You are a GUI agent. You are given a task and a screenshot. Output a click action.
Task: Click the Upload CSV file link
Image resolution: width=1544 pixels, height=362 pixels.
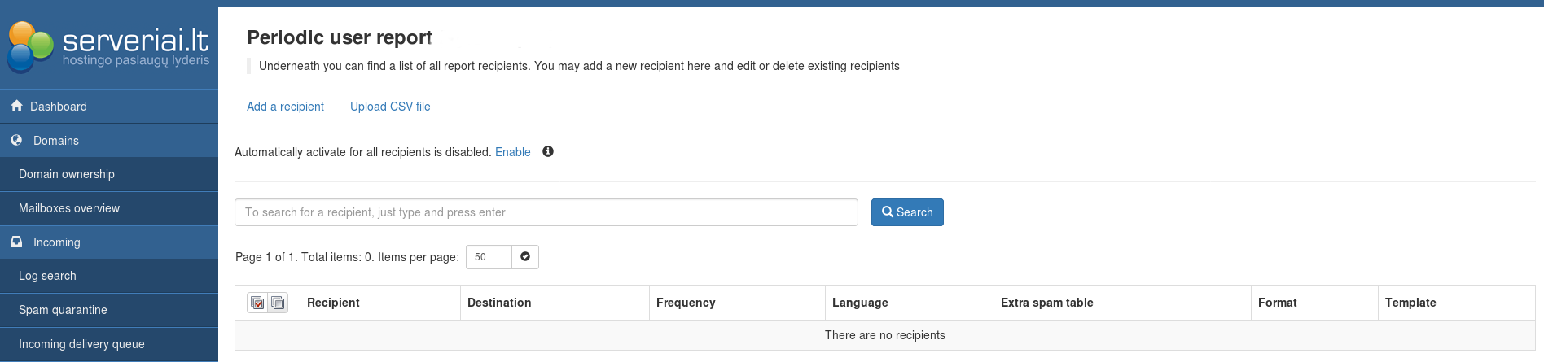click(x=390, y=107)
